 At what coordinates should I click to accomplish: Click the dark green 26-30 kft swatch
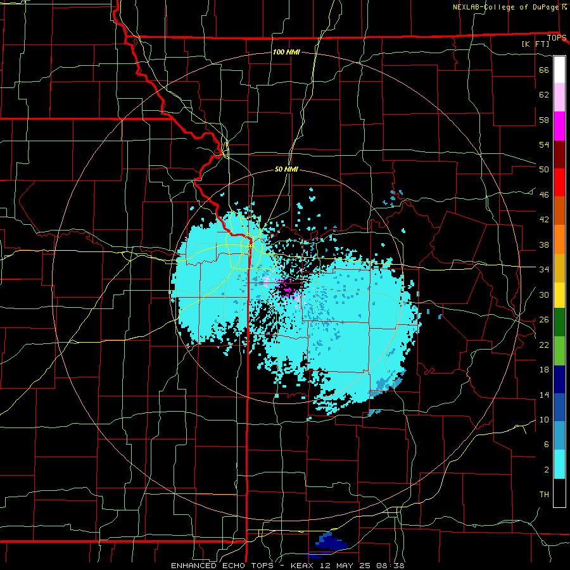(x=559, y=322)
